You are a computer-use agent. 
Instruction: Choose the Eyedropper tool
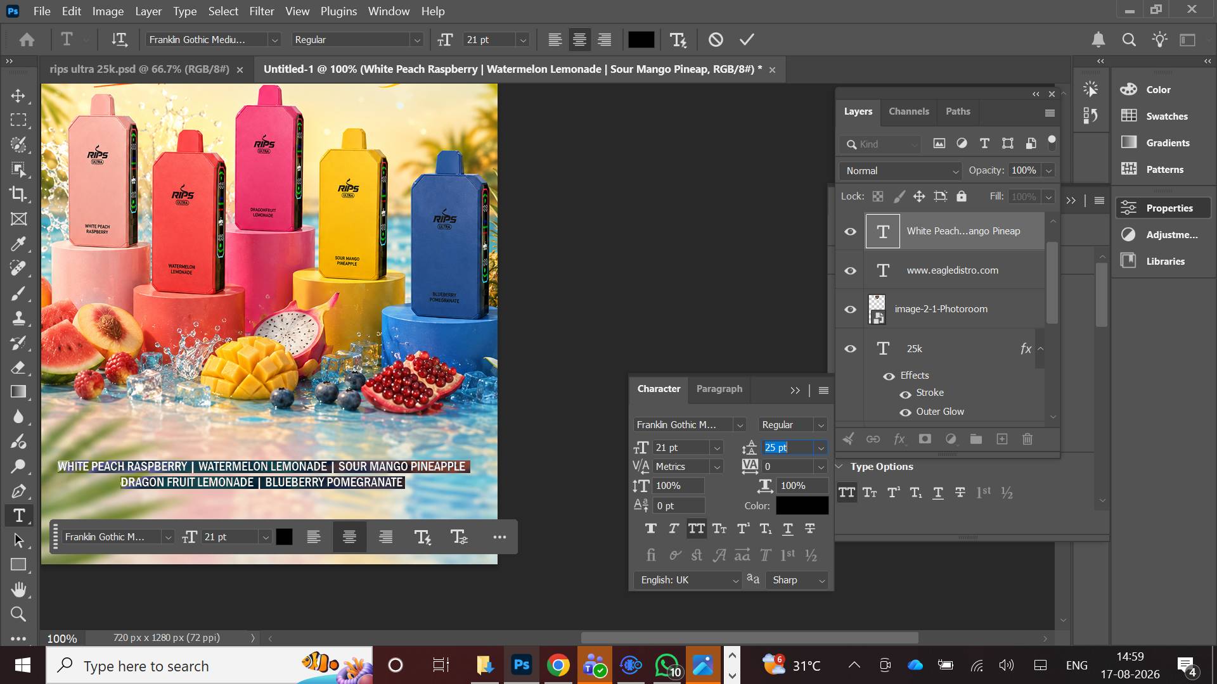tap(18, 244)
